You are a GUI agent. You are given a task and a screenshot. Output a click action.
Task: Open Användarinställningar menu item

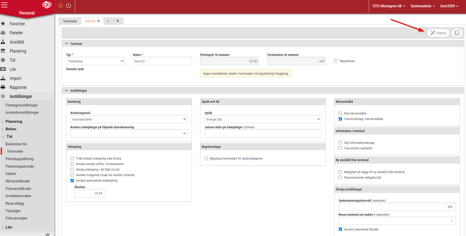[22, 112]
